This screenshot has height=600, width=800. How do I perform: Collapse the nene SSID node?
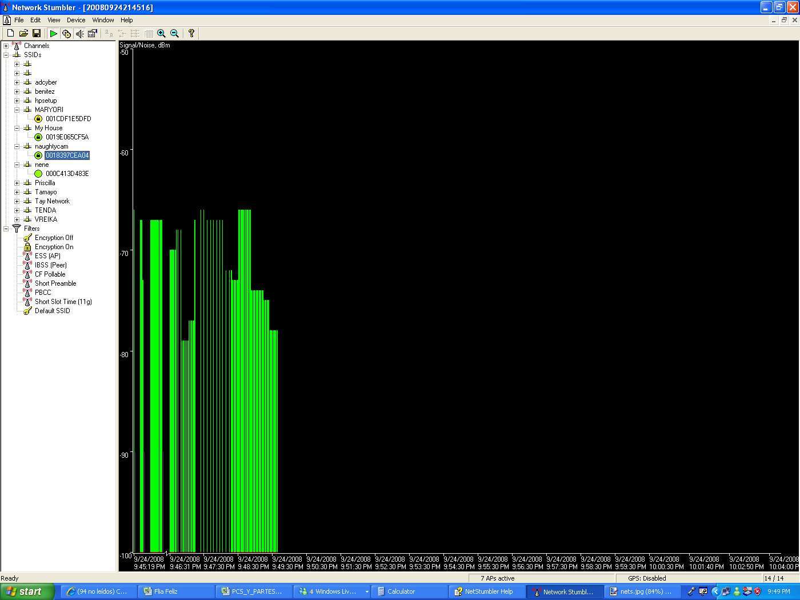[x=17, y=165]
